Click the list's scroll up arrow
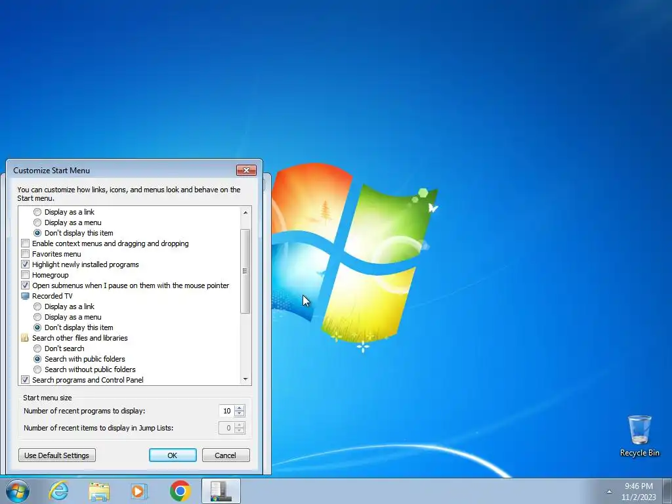Image resolution: width=672 pixels, height=504 pixels. [245, 212]
